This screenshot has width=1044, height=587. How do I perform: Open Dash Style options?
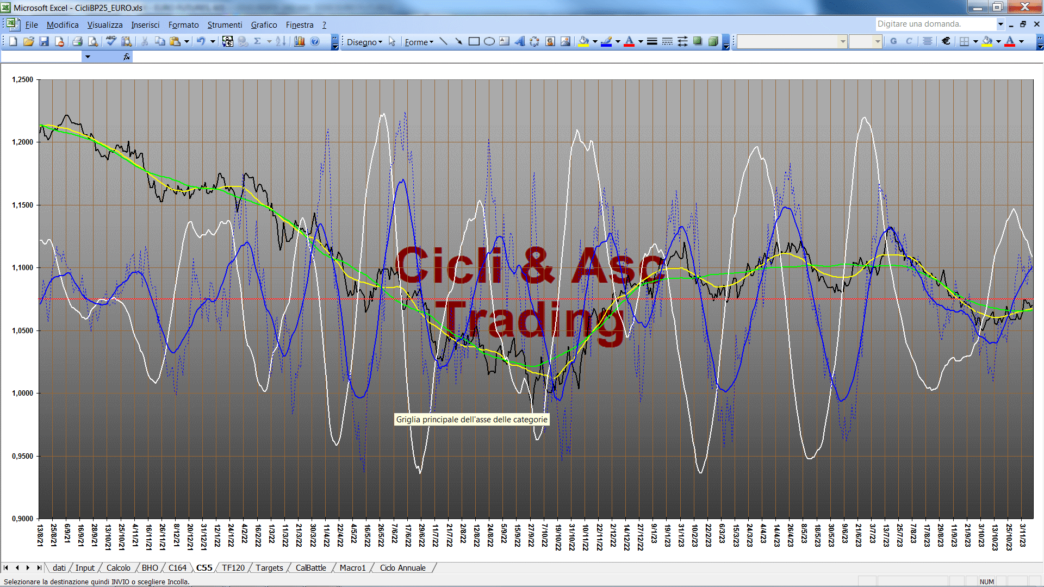(x=667, y=41)
